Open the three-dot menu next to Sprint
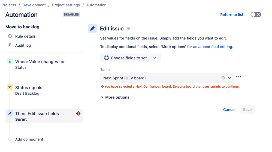272x152 pixels. [238, 77]
